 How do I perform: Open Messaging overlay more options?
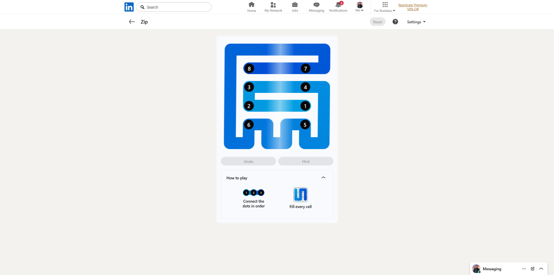coord(524,269)
